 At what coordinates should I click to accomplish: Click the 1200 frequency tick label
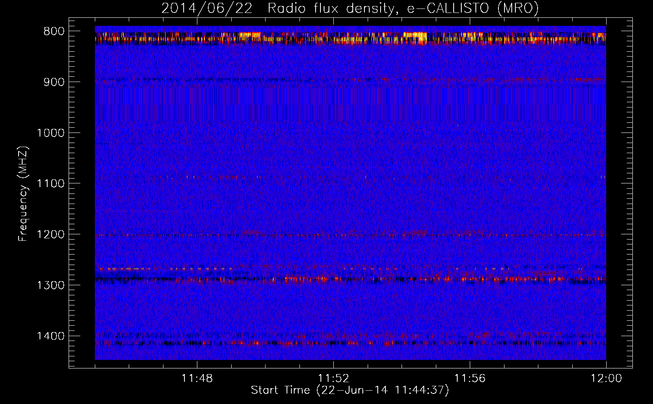50,234
